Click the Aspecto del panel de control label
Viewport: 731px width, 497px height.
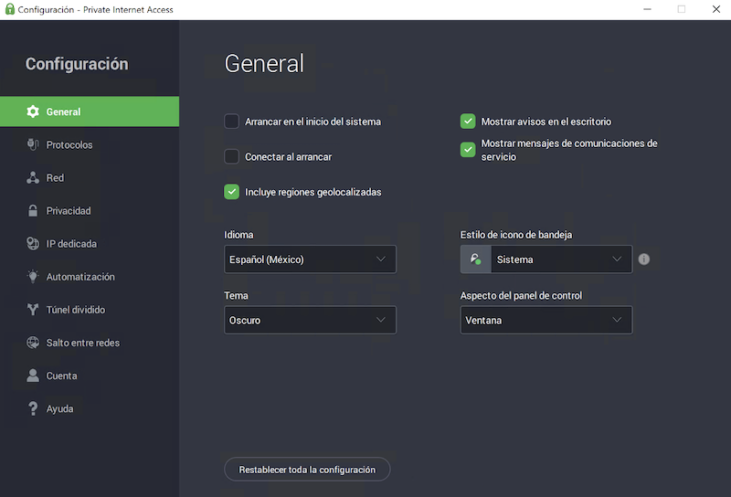coord(521,296)
